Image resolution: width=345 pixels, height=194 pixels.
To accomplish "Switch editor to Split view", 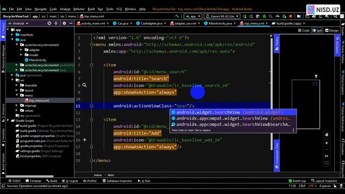I will tap(318, 30).
